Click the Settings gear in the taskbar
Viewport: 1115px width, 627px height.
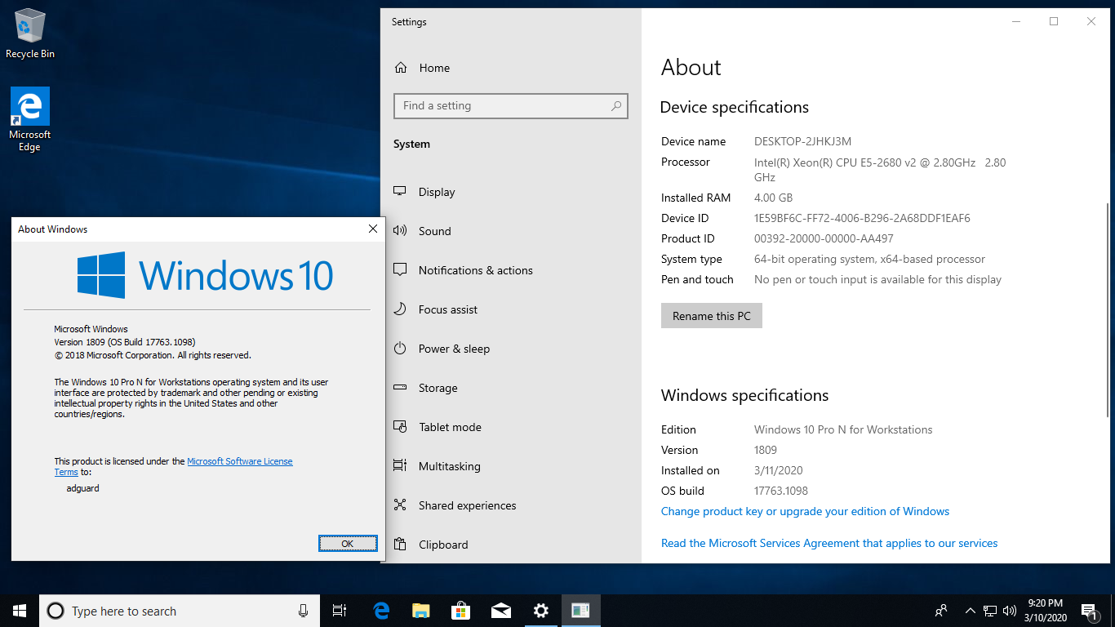pyautogui.click(x=540, y=611)
